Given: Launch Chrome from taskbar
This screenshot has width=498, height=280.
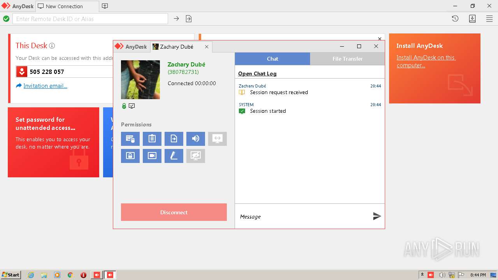Looking at the screenshot, I should click(x=70, y=275).
